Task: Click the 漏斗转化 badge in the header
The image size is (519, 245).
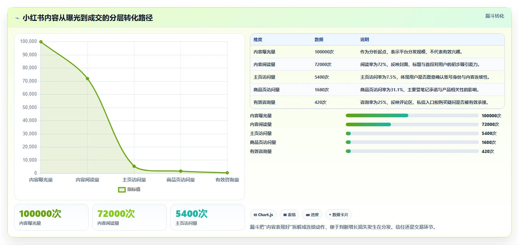Action: pos(494,16)
